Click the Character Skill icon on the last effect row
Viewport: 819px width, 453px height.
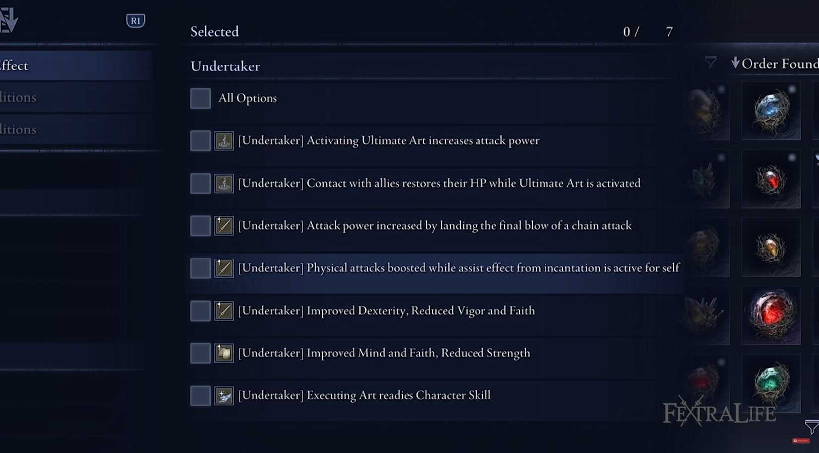point(224,395)
